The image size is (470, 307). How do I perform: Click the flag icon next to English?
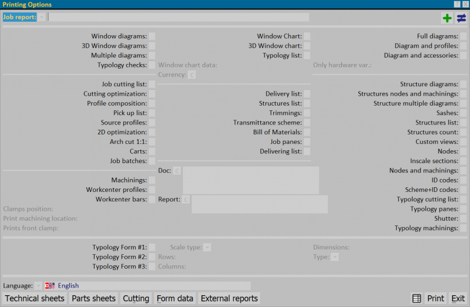[50, 286]
